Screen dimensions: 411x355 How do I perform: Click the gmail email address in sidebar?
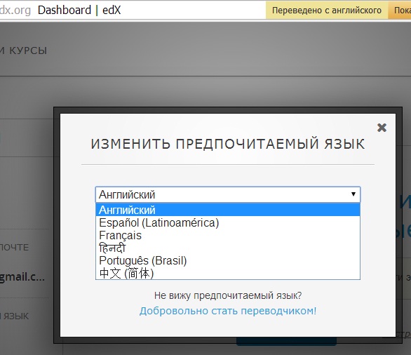[x=22, y=277]
